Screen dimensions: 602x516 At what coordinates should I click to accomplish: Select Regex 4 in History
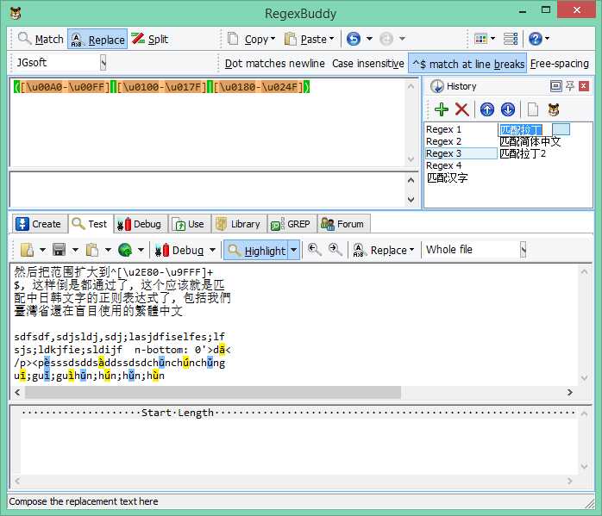pos(443,165)
